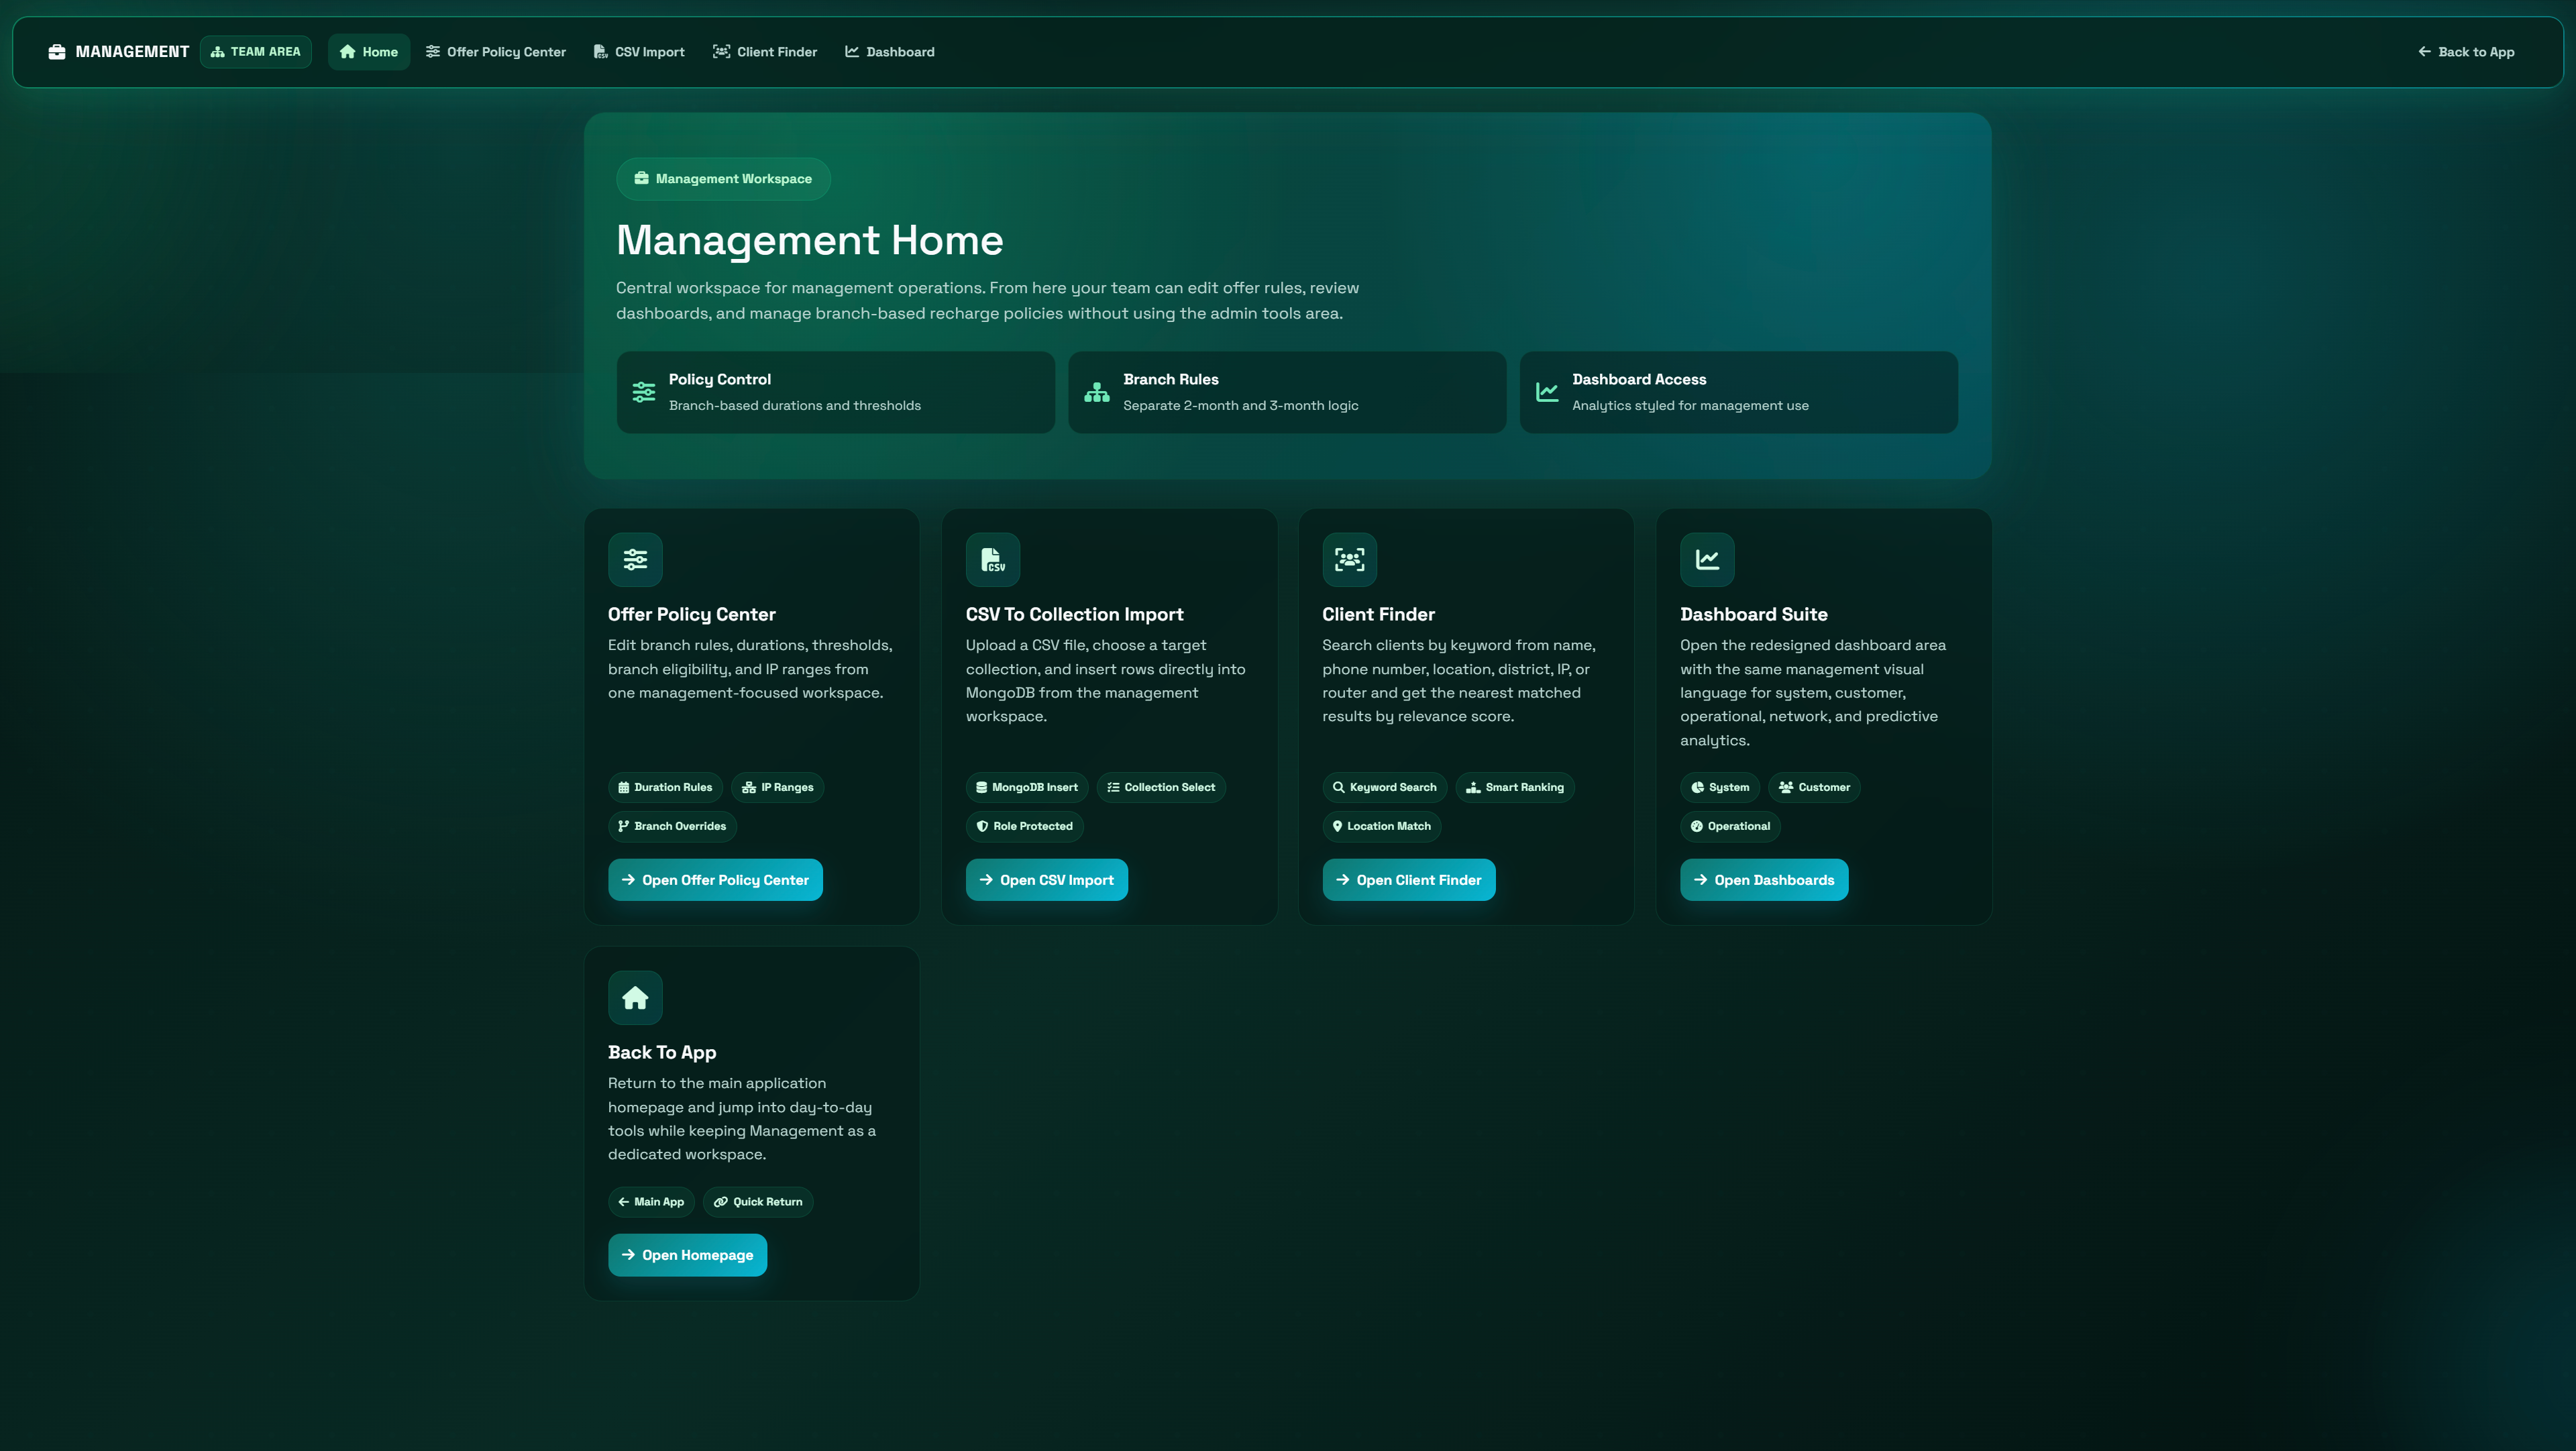Select the Duration Rules pill
The image size is (2576, 1451).
click(x=665, y=787)
